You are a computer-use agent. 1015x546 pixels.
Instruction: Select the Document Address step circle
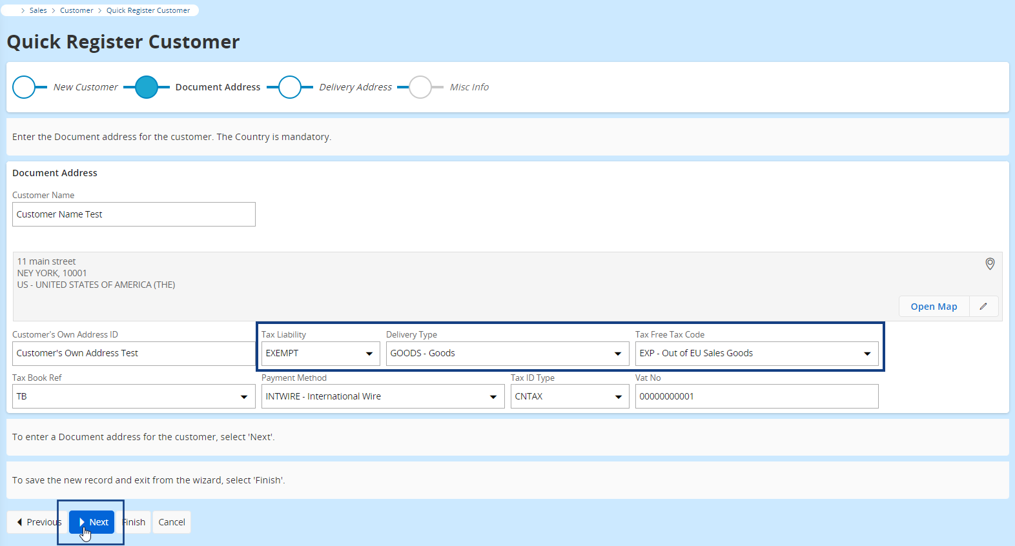click(x=147, y=87)
